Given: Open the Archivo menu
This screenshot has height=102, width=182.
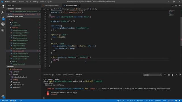Looking at the screenshot, I should [7, 2].
